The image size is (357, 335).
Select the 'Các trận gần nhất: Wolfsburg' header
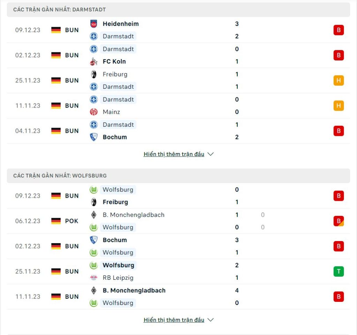[178, 176]
